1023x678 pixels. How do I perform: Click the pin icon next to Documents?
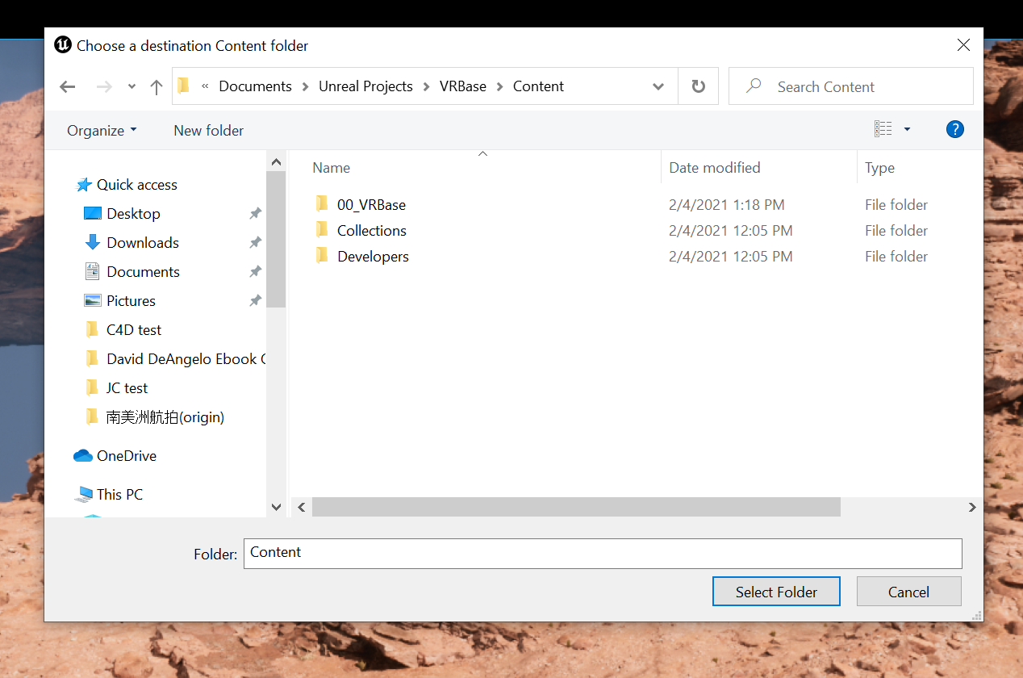(255, 272)
